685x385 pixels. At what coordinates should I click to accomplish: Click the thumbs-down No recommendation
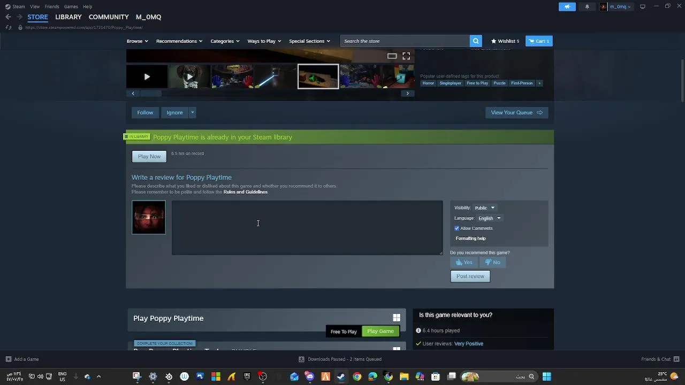[492, 262]
